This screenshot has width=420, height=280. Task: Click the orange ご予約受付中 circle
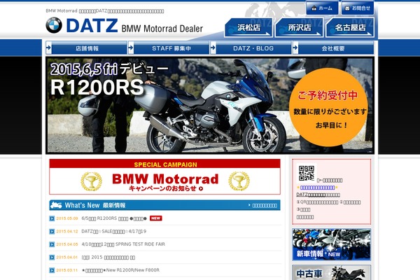point(329,107)
